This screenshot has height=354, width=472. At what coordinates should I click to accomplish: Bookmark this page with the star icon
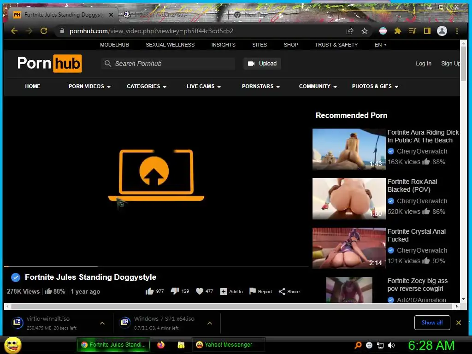(x=365, y=31)
